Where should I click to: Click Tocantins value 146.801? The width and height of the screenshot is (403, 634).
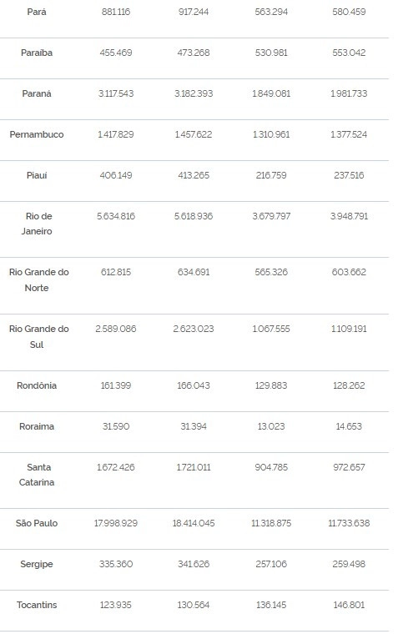349,606
